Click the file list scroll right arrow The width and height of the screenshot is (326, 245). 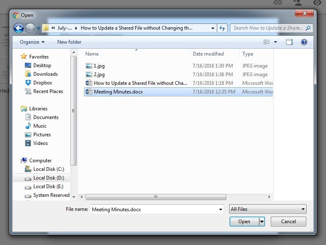[270, 197]
